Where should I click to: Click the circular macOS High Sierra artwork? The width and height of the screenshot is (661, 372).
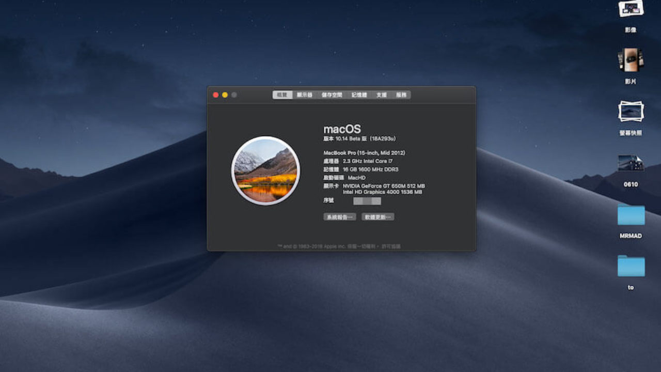click(265, 171)
